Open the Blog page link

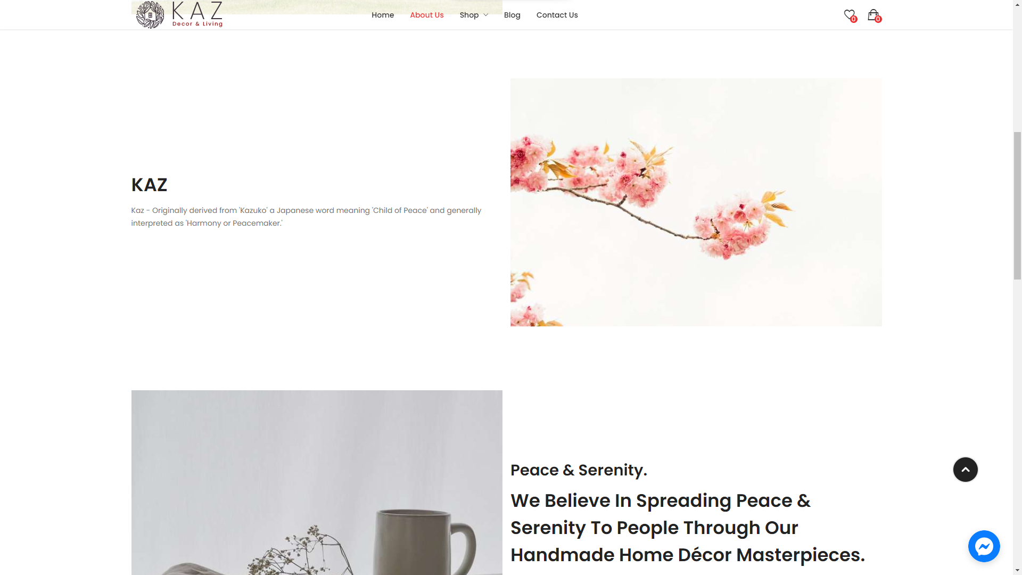[x=512, y=15]
